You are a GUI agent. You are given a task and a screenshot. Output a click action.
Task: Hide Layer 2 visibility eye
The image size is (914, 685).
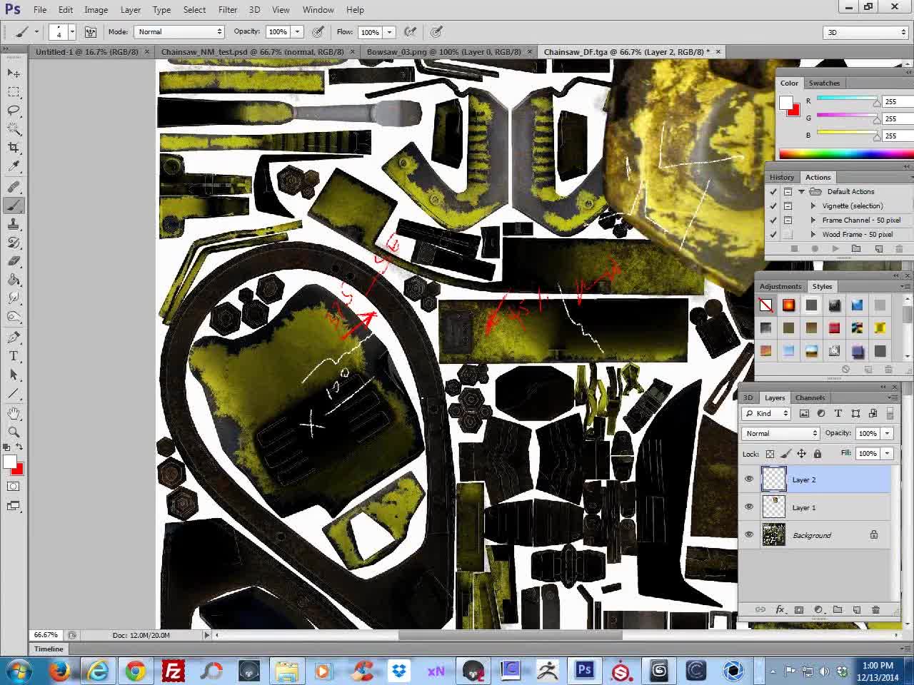pos(749,479)
